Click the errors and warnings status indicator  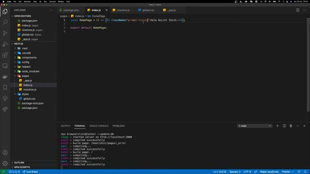(x=14, y=172)
